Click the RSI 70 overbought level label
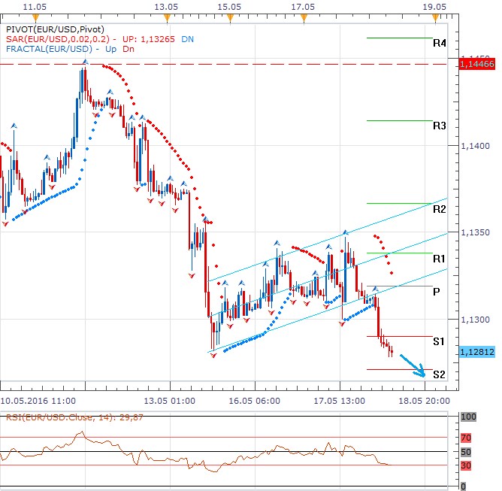This screenshot has width=502, height=491. pyautogui.click(x=466, y=437)
